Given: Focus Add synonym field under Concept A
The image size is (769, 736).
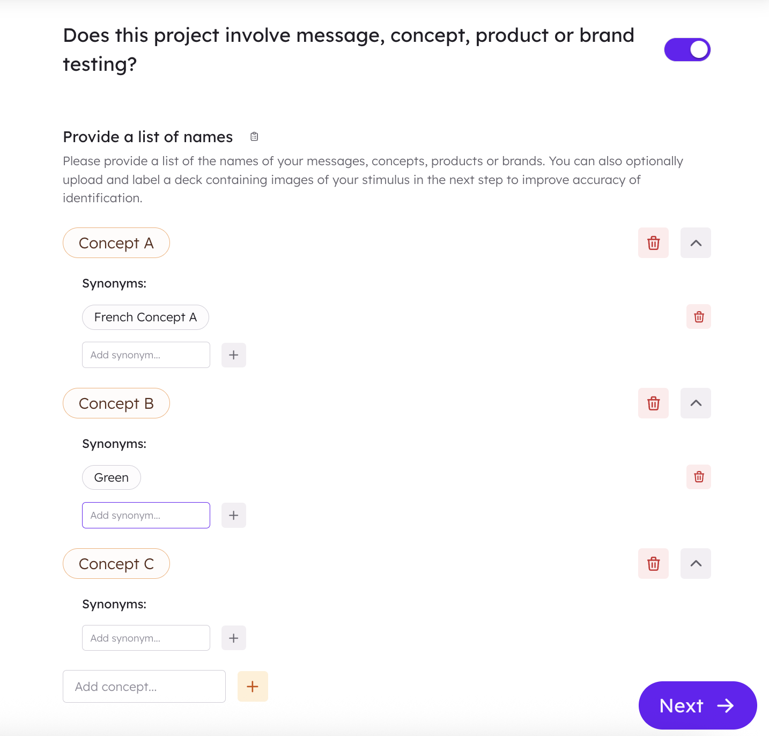Looking at the screenshot, I should point(146,355).
